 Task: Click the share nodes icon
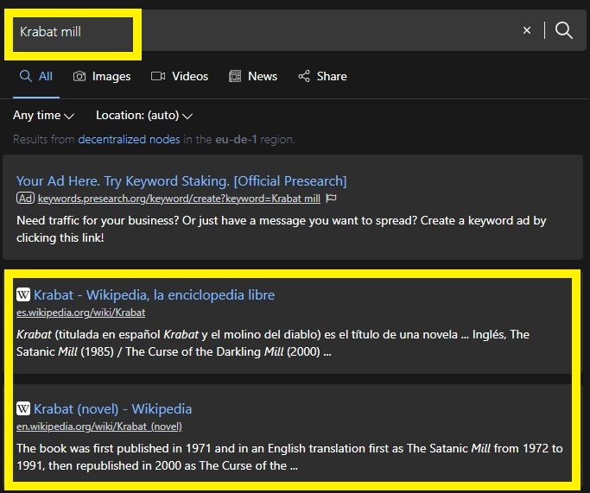[x=304, y=76]
